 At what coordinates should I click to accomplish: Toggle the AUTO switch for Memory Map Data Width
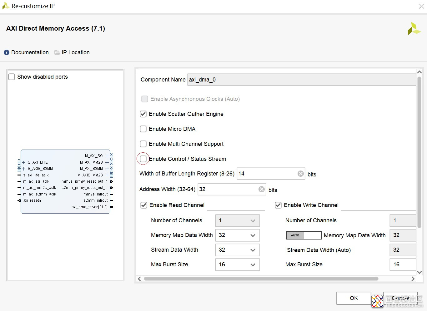click(304, 235)
